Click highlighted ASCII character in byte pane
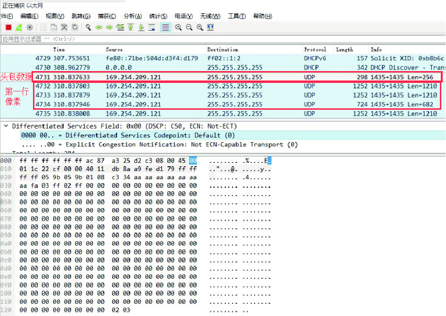The height and width of the screenshot is (316, 446). 269,161
